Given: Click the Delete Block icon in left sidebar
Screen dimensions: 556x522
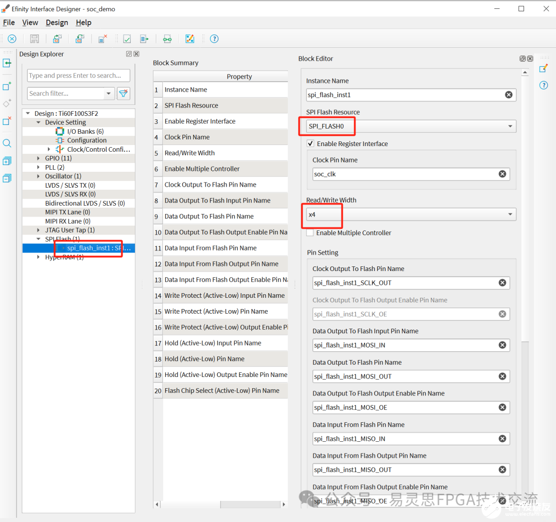Looking at the screenshot, I should pos(7,121).
